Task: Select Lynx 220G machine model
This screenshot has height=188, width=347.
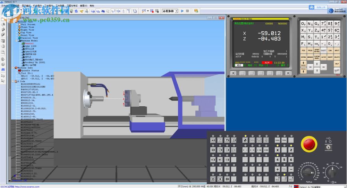Action: [x=31, y=46]
